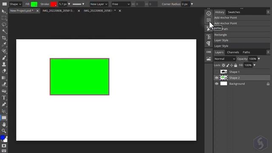Toggle lock all icon

pyautogui.click(x=235, y=65)
